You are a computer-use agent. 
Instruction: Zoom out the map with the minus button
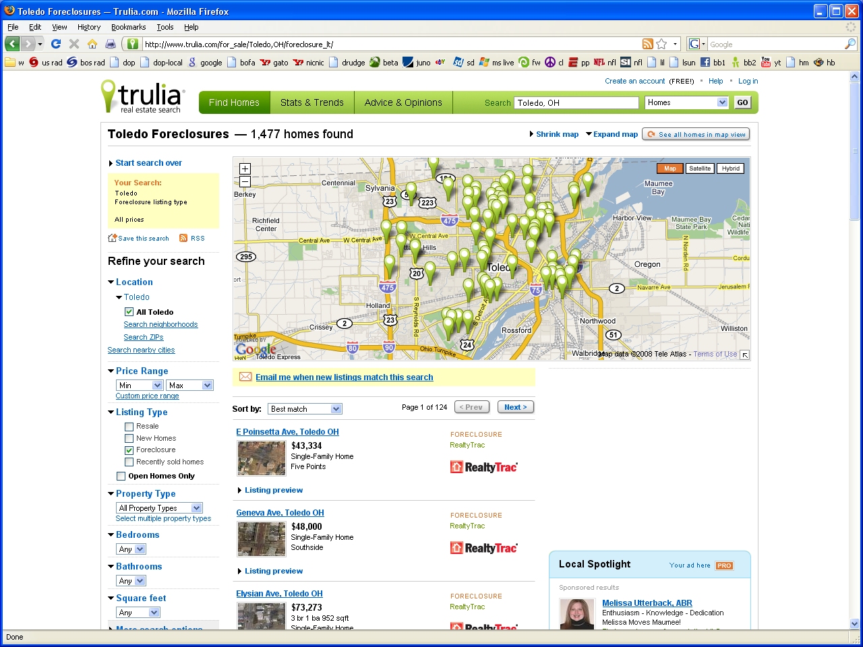click(245, 181)
